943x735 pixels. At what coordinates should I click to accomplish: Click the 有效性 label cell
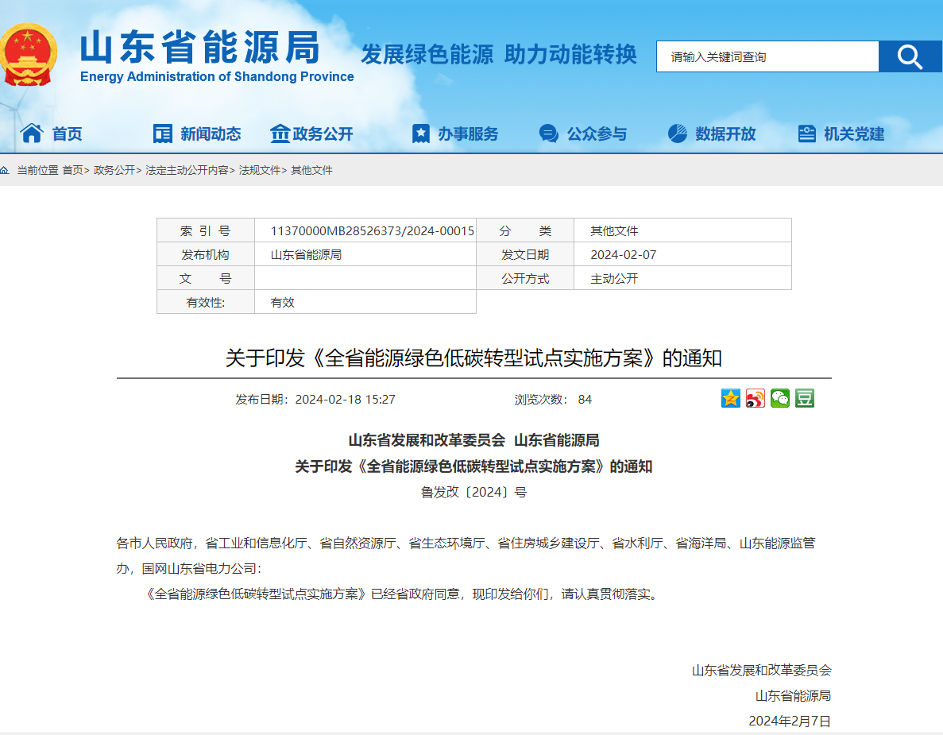pos(206,302)
